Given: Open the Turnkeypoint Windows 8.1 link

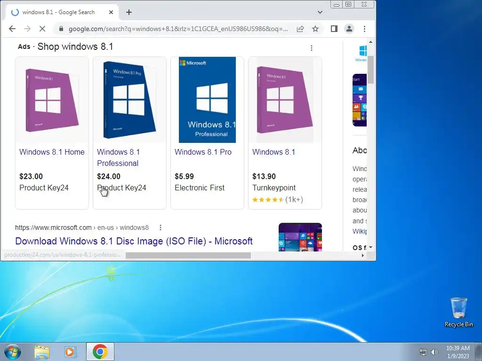Looking at the screenshot, I should 273,152.
